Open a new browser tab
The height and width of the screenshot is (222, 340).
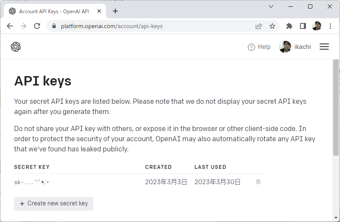pyautogui.click(x=115, y=11)
